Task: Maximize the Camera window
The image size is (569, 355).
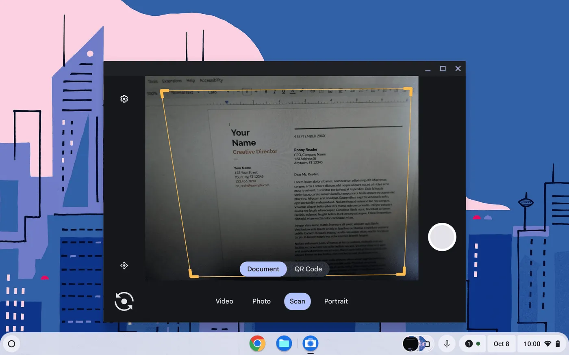Action: pos(443,69)
